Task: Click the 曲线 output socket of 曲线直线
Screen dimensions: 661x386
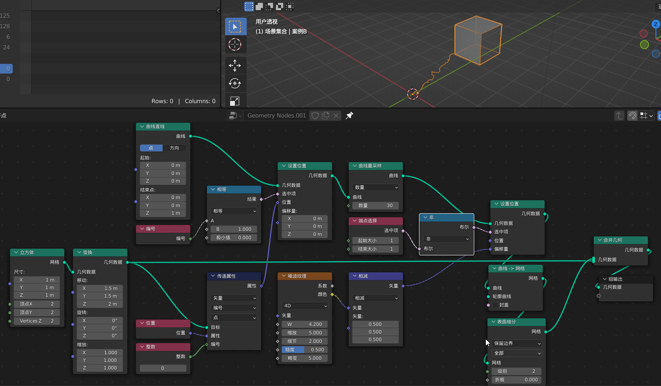Action: click(x=190, y=136)
